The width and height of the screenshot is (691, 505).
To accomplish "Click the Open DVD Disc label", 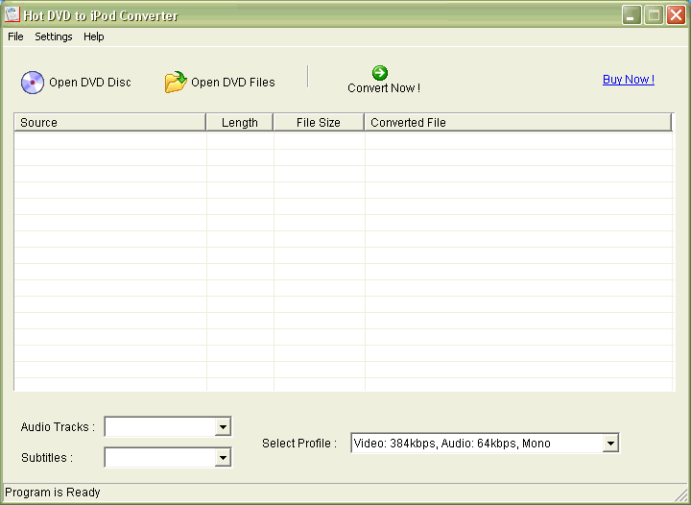I will [x=90, y=83].
